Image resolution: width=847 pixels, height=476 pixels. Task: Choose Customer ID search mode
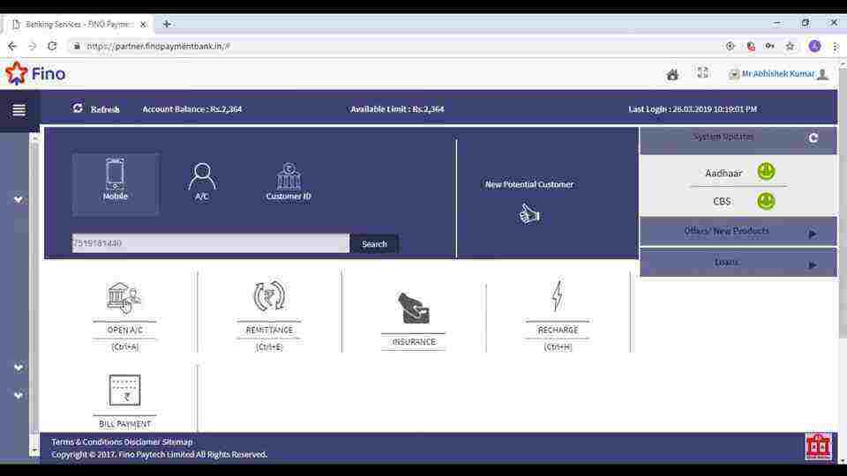click(x=289, y=182)
